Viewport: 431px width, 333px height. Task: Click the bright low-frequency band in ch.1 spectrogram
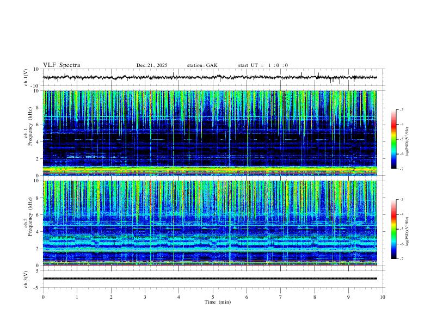(210, 170)
